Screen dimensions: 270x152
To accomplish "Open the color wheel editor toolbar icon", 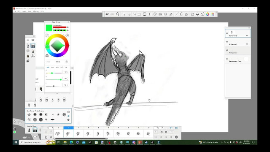I will (208, 14).
